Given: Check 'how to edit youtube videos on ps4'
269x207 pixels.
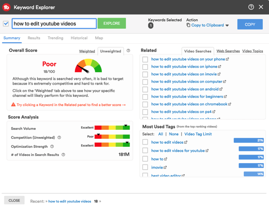Looking at the screenshot, I should [x=145, y=112].
